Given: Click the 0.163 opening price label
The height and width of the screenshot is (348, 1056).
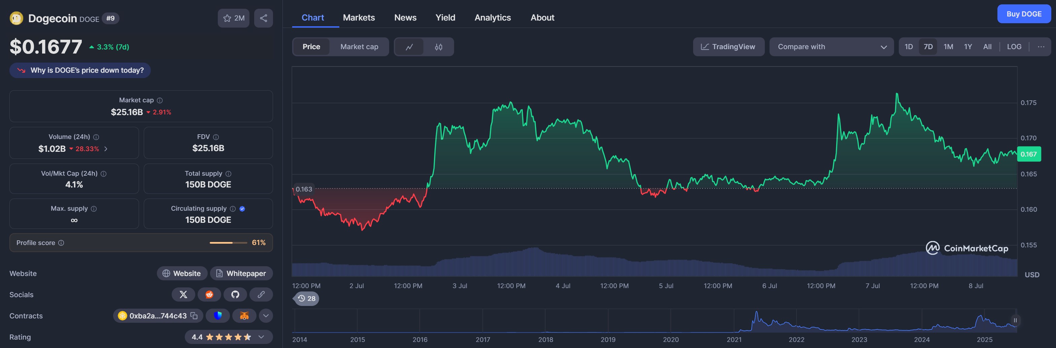Looking at the screenshot, I should click(x=304, y=189).
